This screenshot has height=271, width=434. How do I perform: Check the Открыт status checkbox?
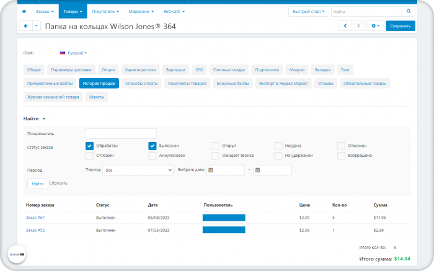(215, 146)
